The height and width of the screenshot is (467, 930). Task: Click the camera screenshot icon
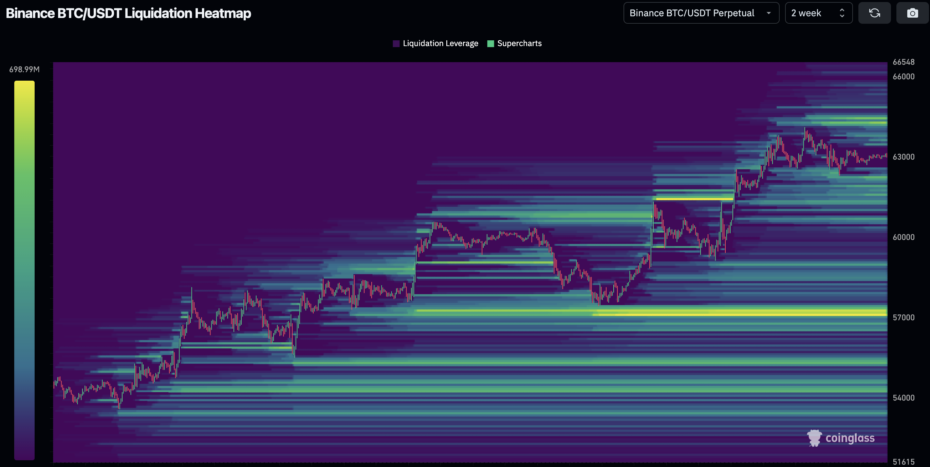[x=912, y=13]
